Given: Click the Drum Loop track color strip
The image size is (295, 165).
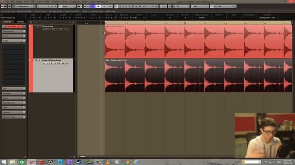Looking at the screenshot, I should (x=31, y=42).
